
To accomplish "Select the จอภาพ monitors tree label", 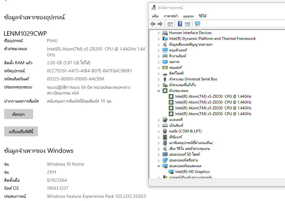I will click(x=174, y=62).
